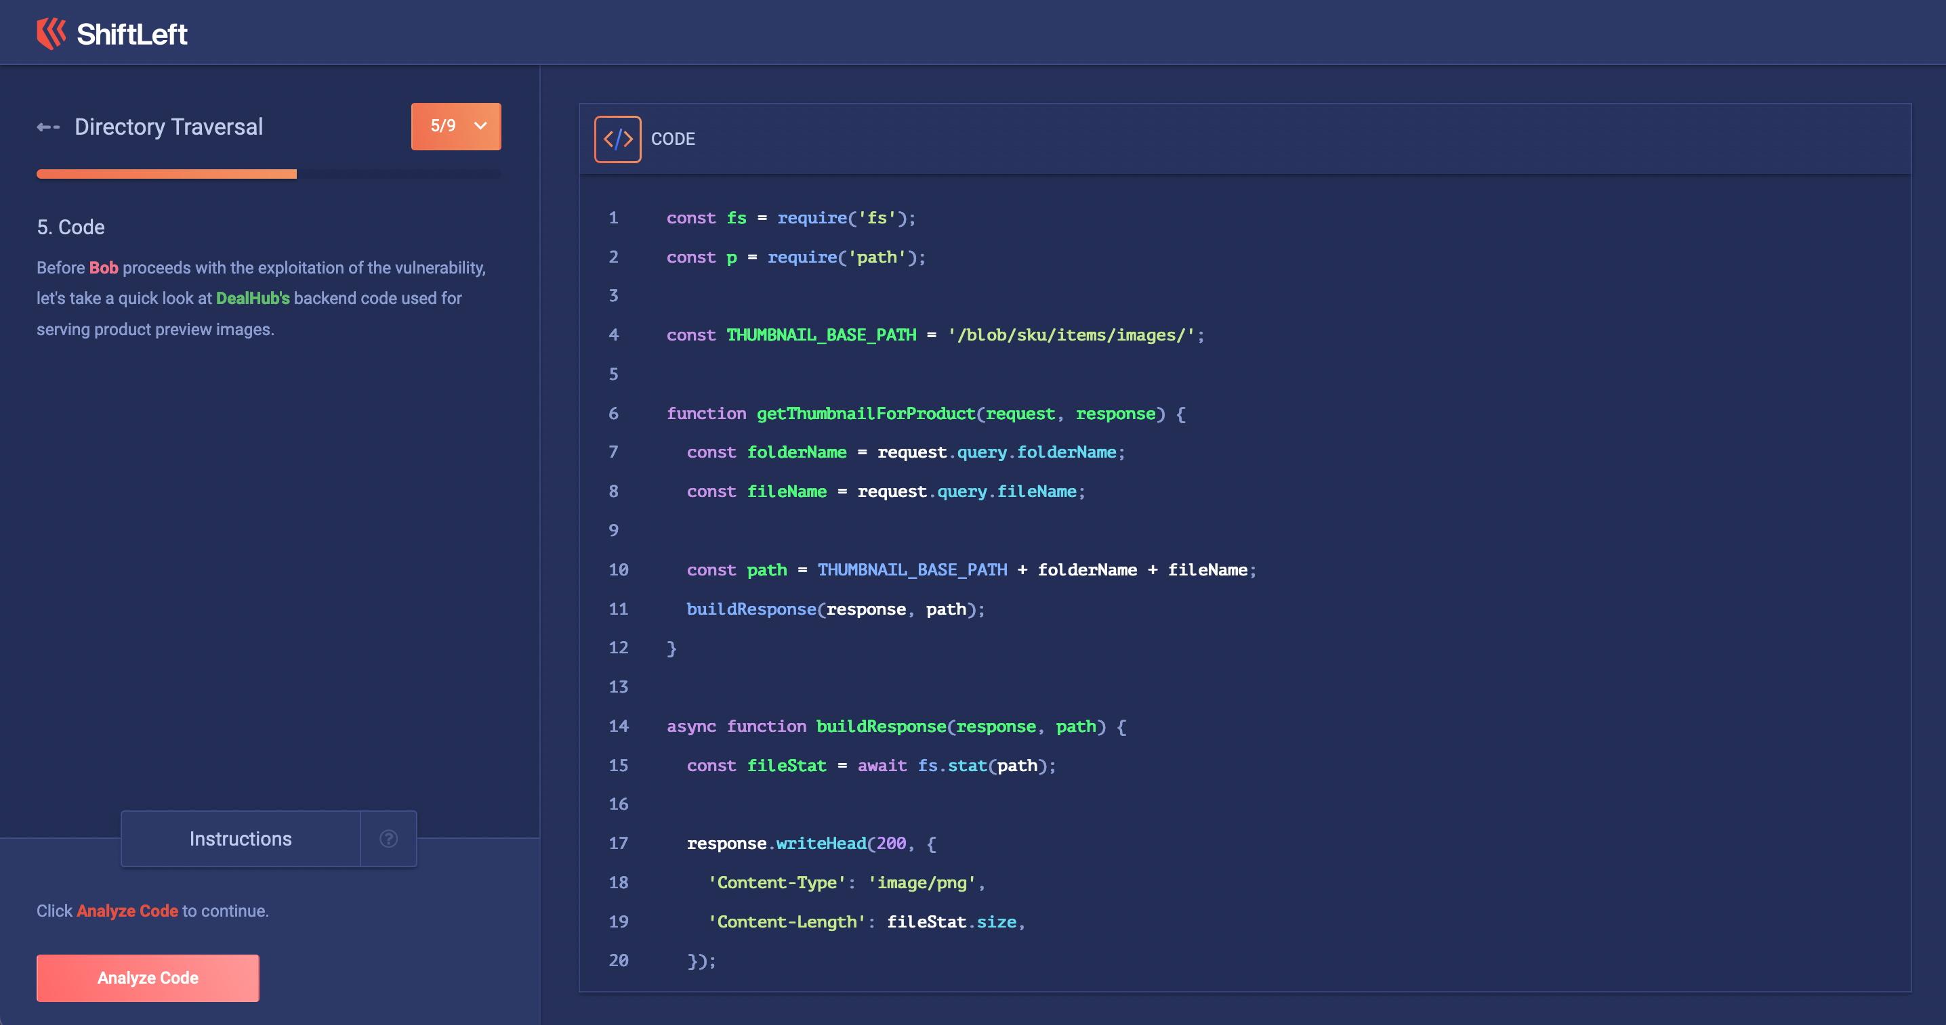
Task: Click the back arrow beside Directory Traversal
Action: [47, 127]
